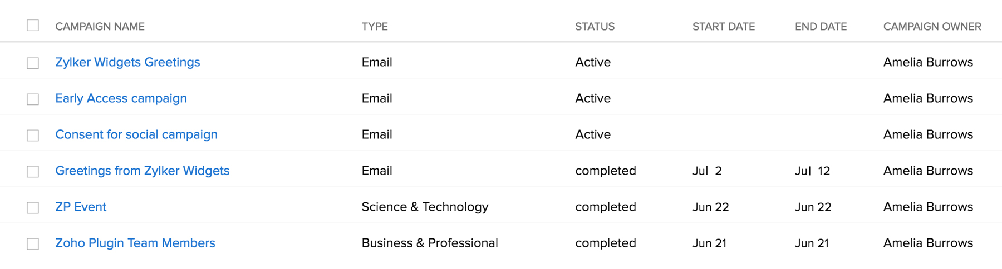
Task: Check the Greetings from Zylker Widgets checkbox
Action: click(x=33, y=171)
